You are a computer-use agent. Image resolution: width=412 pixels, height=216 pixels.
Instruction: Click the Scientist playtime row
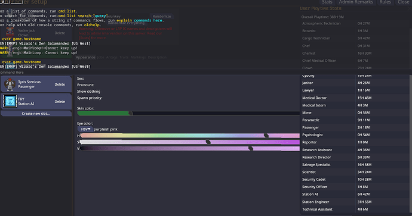click(355, 172)
